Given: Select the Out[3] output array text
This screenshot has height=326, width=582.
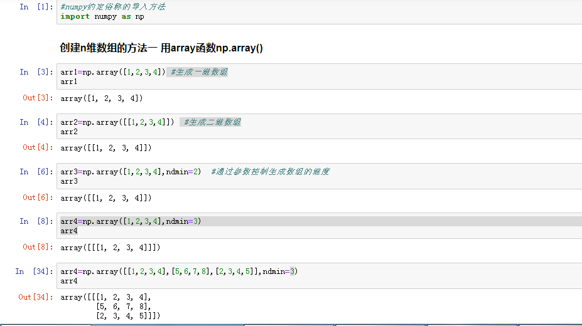Looking at the screenshot, I should click(x=102, y=98).
